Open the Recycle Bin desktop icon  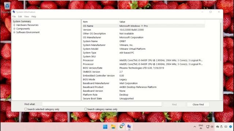[x=7, y=7]
